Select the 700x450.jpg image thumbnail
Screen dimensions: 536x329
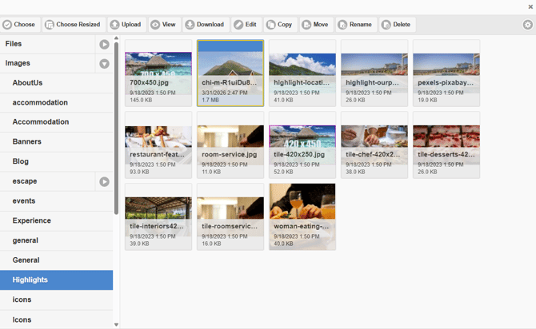click(158, 73)
